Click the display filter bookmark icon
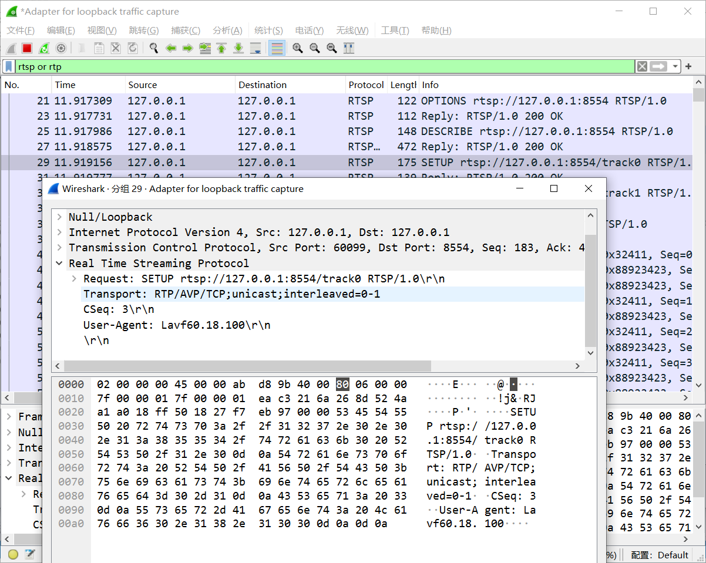 pyautogui.click(x=9, y=66)
